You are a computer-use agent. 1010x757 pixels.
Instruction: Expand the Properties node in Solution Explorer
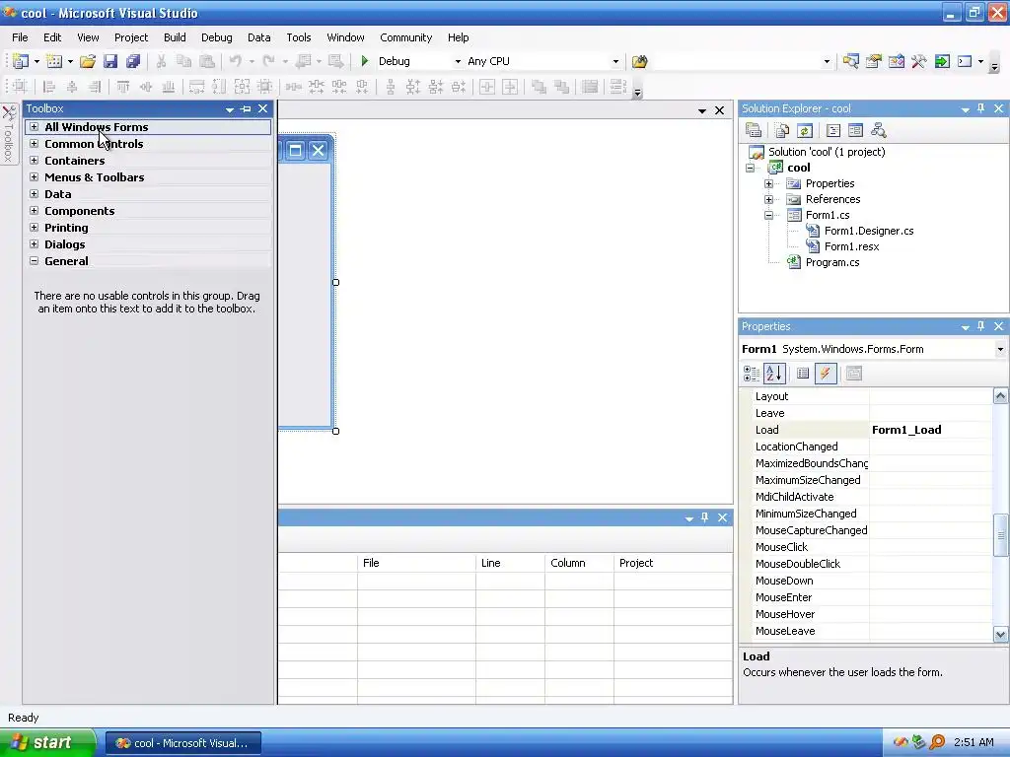coord(768,183)
